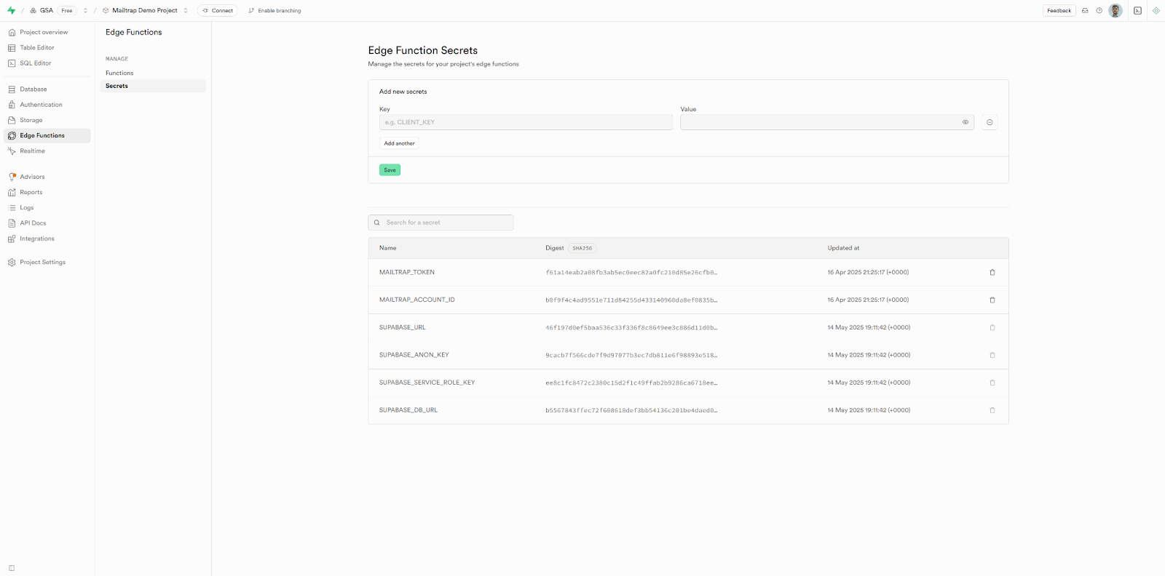Click the Supabase logo icon

pos(11,10)
